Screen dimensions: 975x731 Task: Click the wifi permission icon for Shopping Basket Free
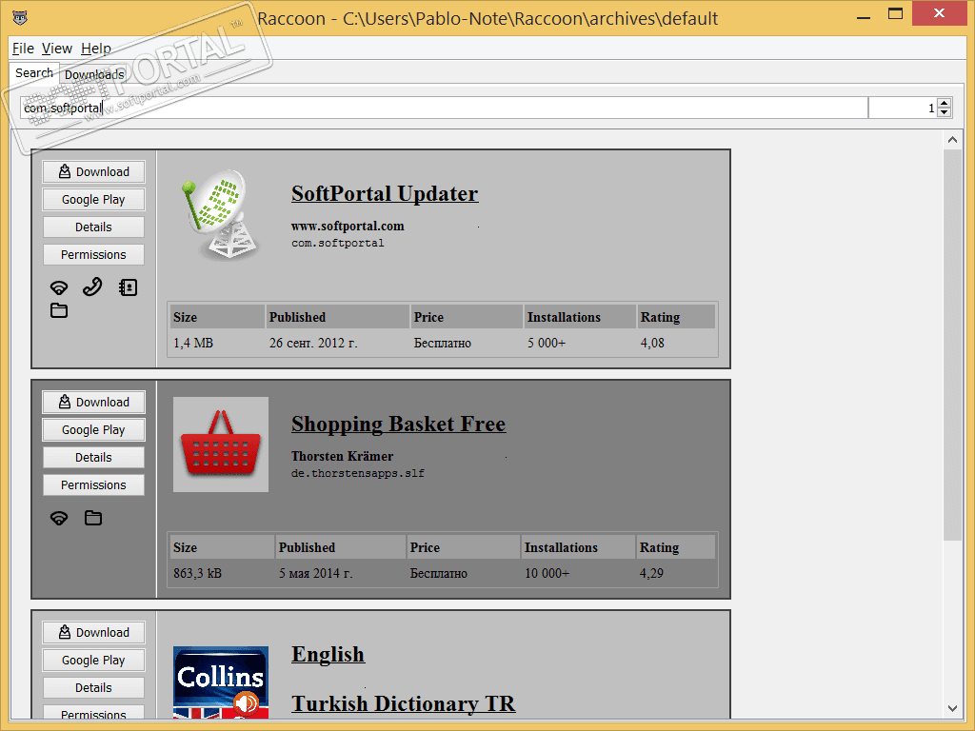point(59,518)
